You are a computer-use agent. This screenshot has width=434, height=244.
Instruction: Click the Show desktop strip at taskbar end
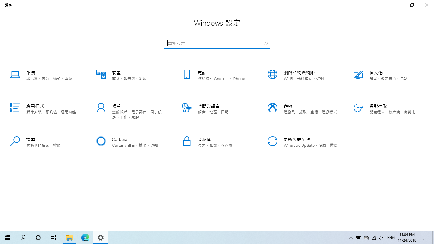click(433, 238)
